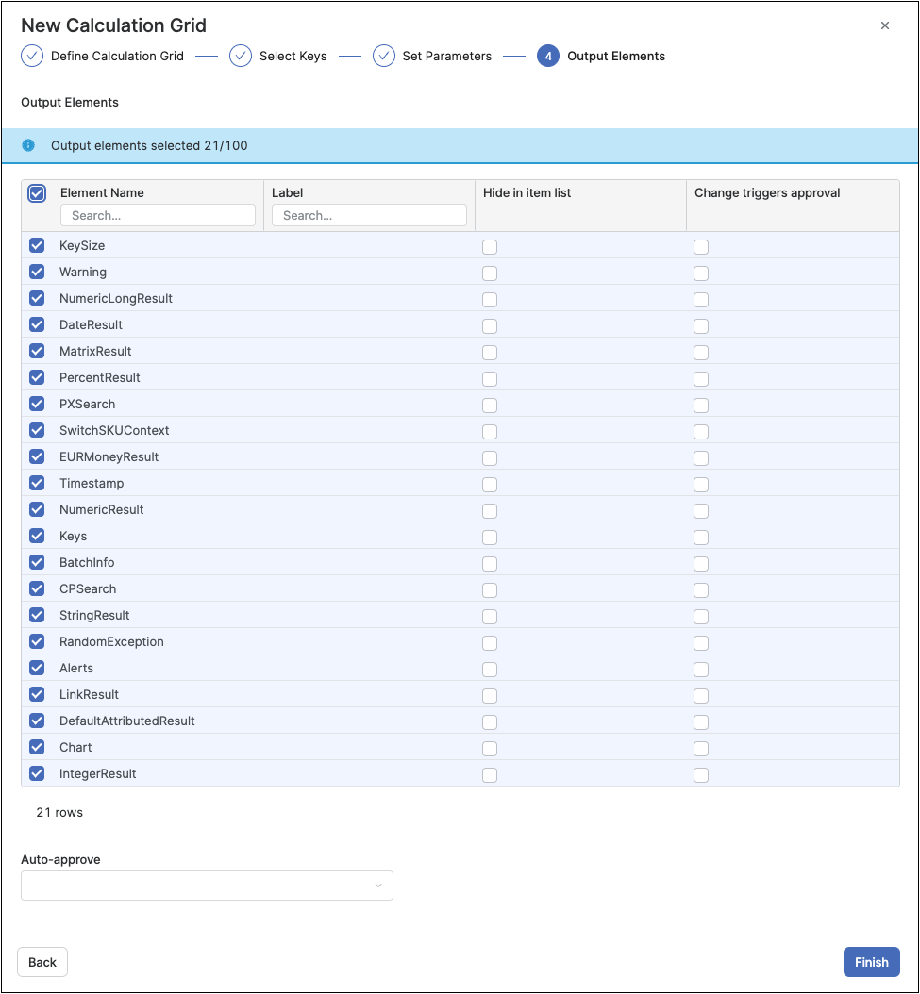Click the Select Keys step checkmark icon
This screenshot has height=994, width=920.
tap(241, 56)
